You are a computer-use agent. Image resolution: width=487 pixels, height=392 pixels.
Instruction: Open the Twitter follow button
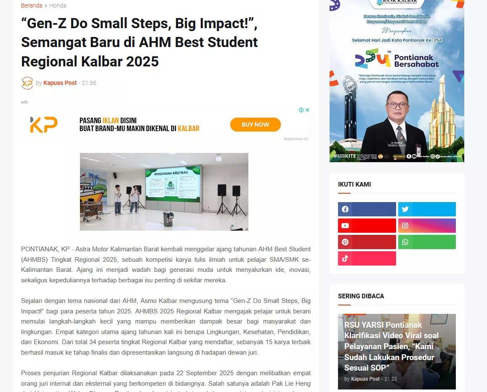tap(427, 209)
